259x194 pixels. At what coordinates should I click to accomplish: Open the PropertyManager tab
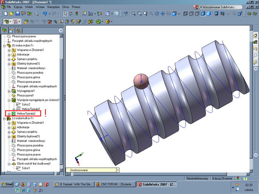(x=11, y=31)
